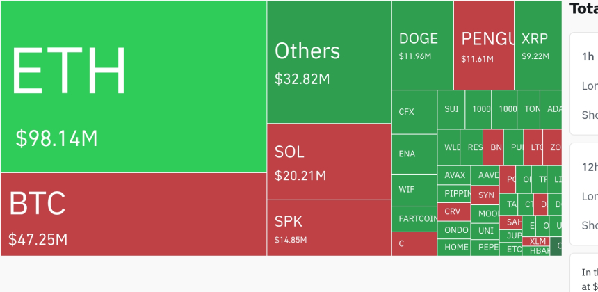
Task: Click the AVAX tile
Action: click(454, 175)
